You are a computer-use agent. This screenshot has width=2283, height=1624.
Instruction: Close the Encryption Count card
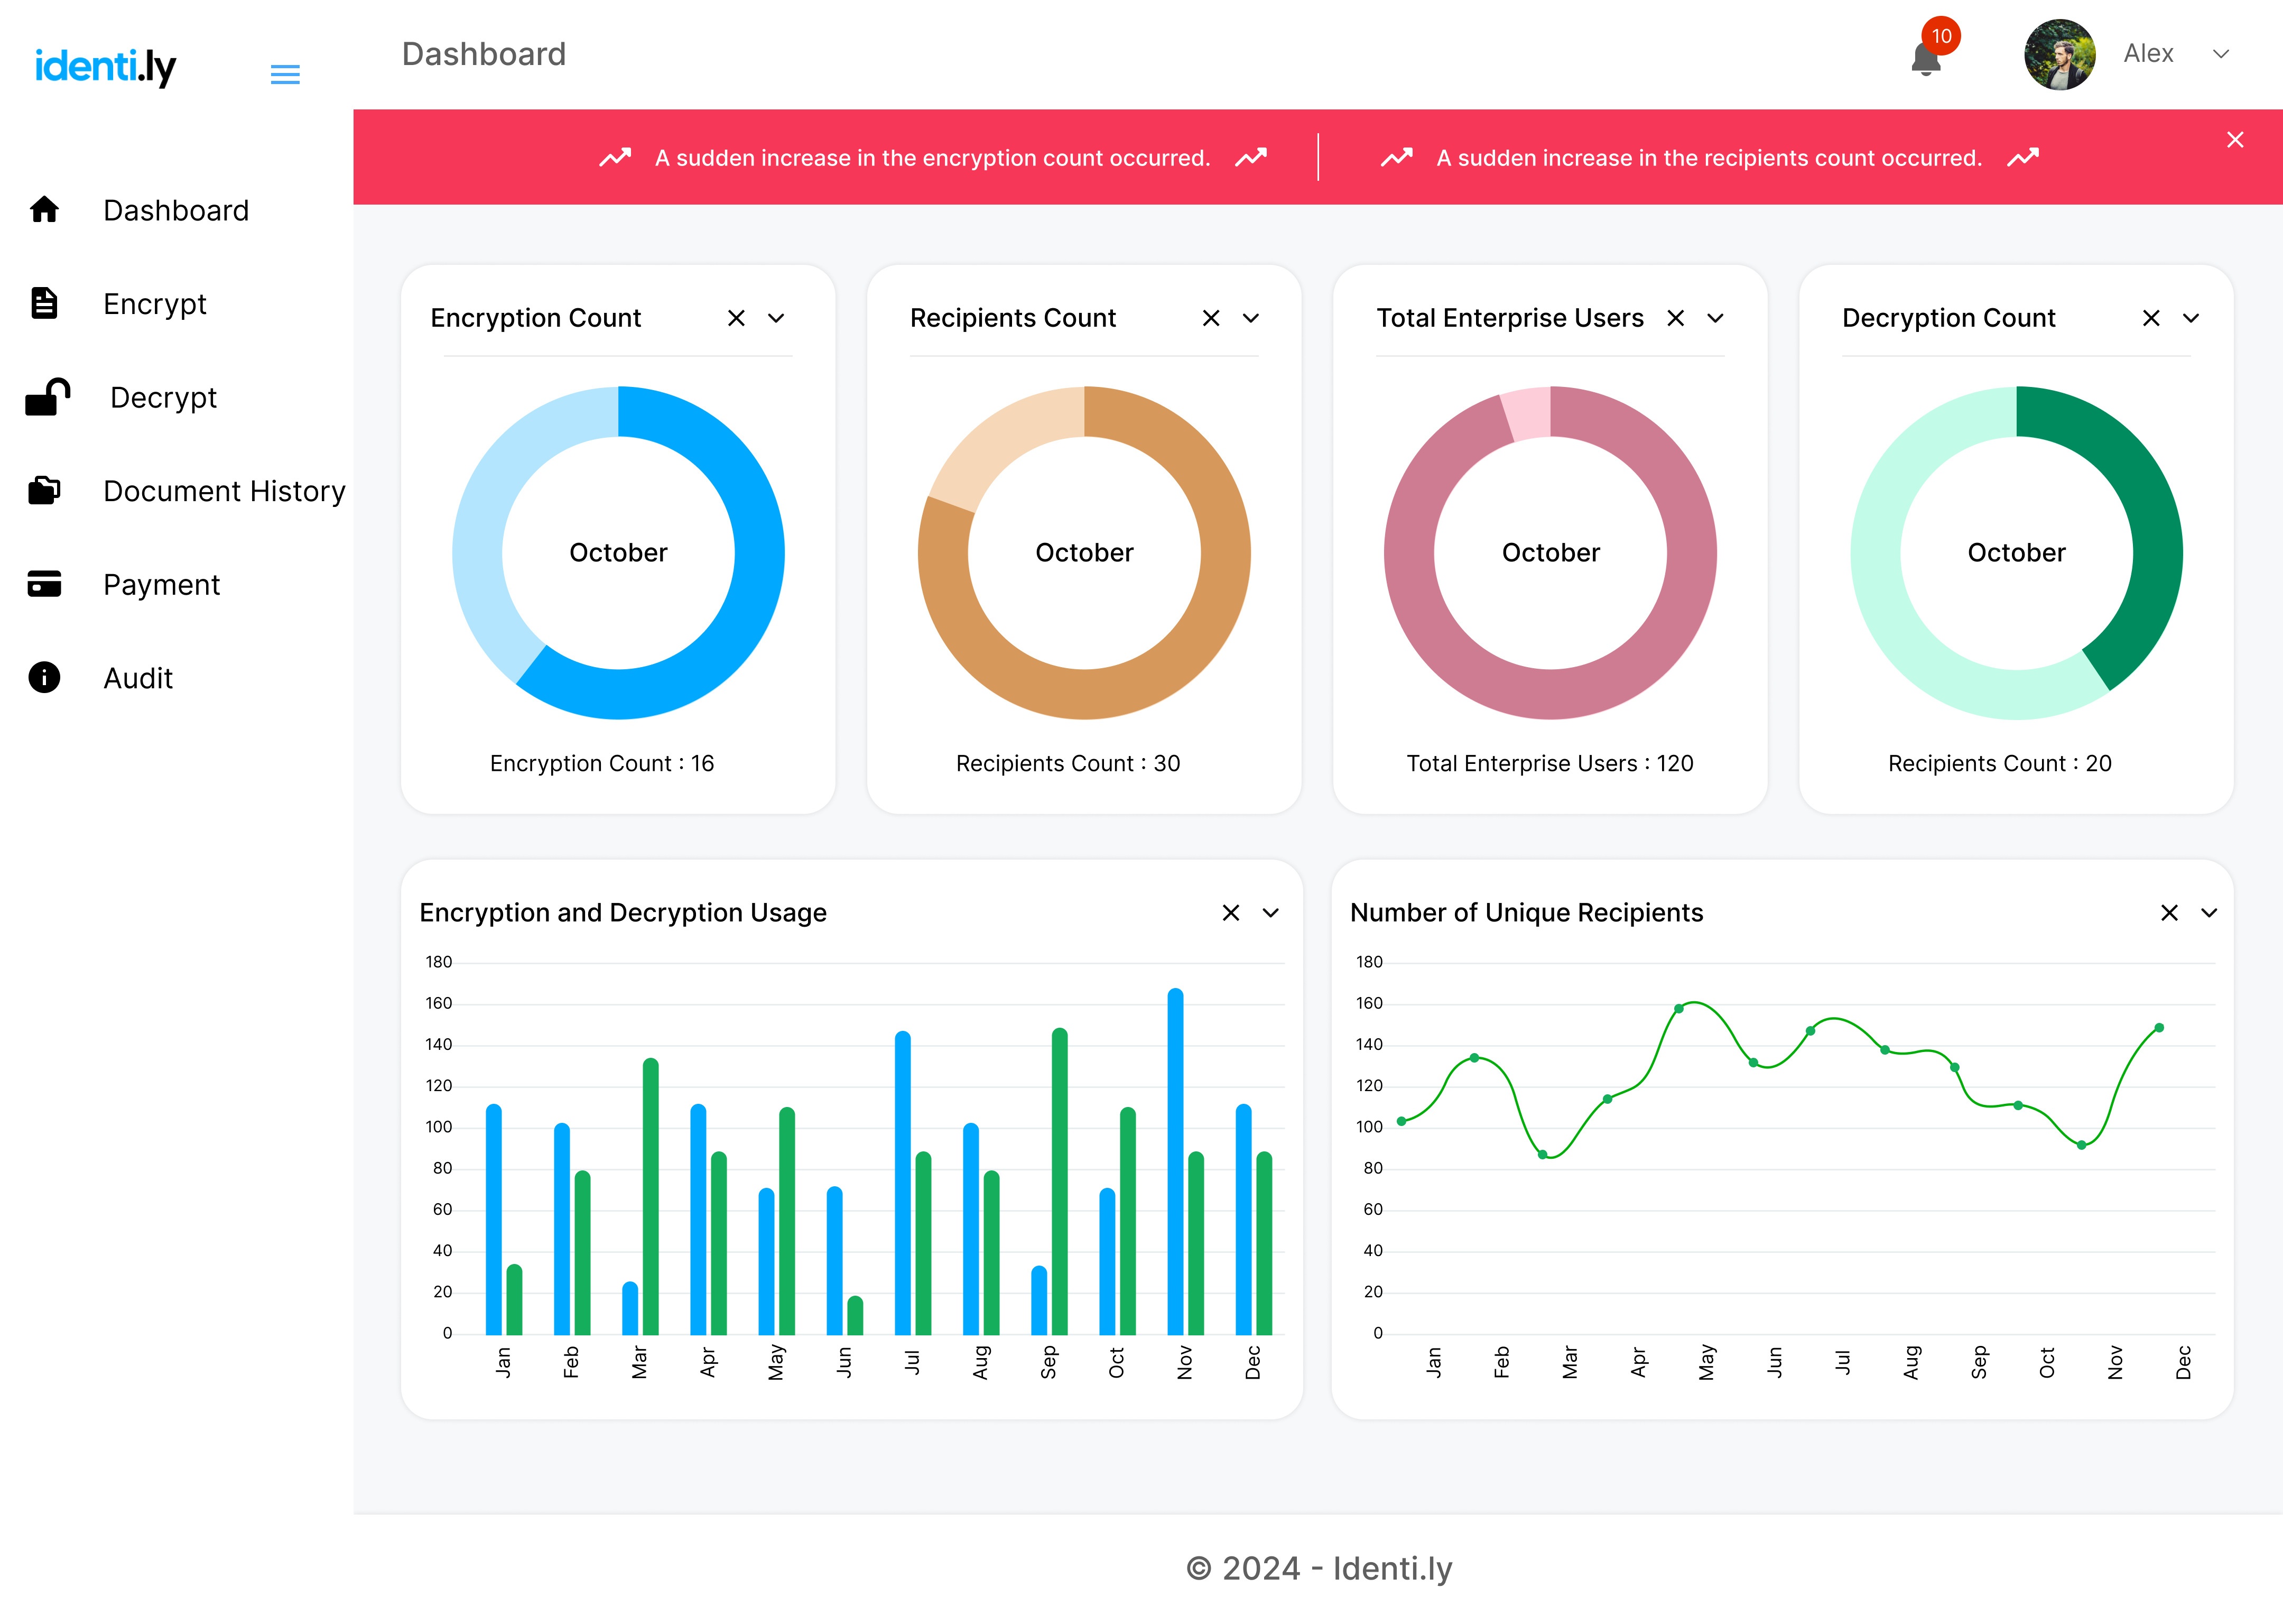click(736, 318)
